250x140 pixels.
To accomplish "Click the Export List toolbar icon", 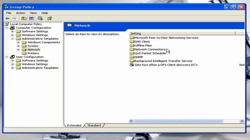I will pos(40,18).
